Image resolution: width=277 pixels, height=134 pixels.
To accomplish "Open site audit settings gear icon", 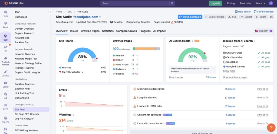I will pyautogui.click(x=271, y=17).
